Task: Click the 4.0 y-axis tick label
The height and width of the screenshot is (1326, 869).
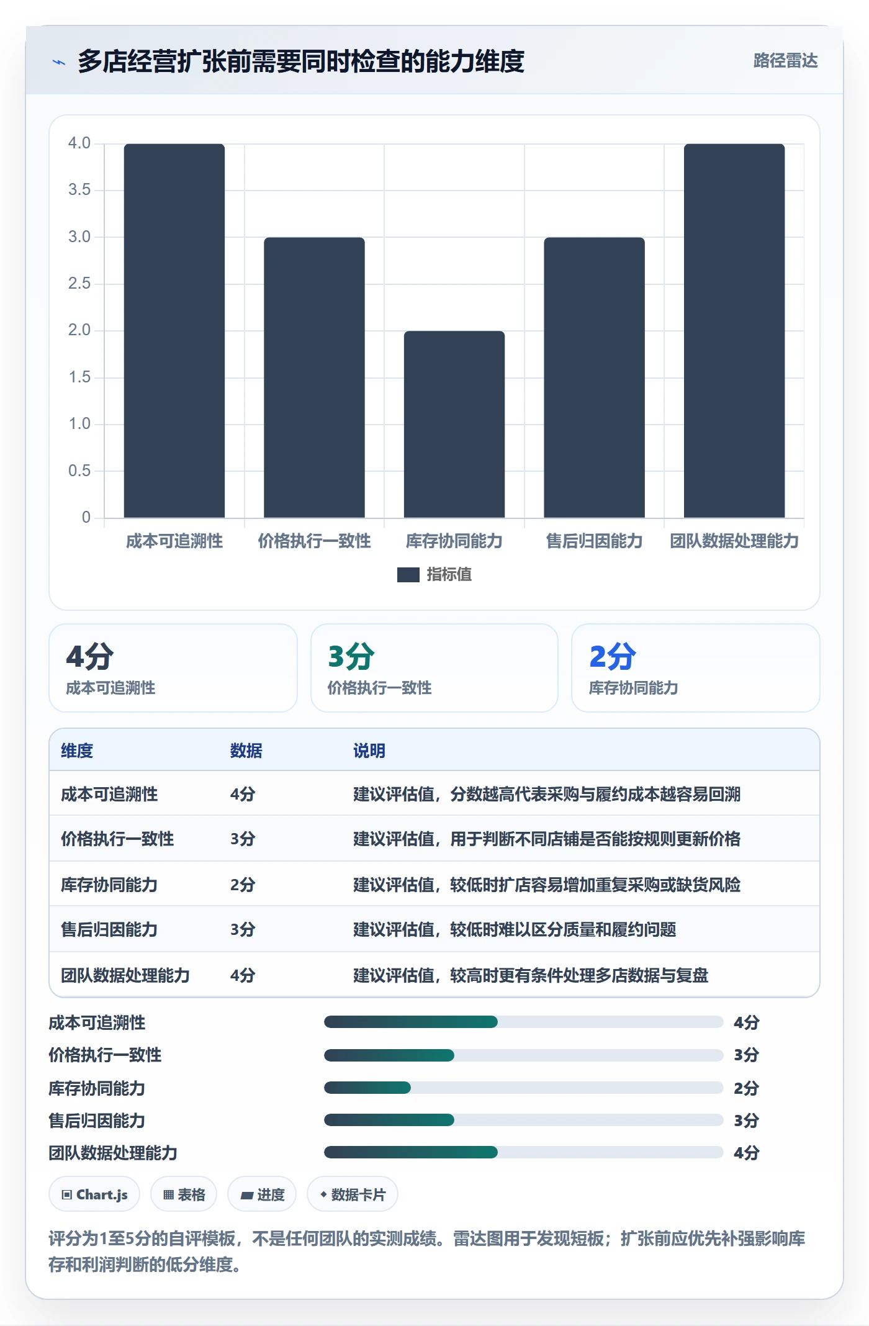Action: (79, 143)
